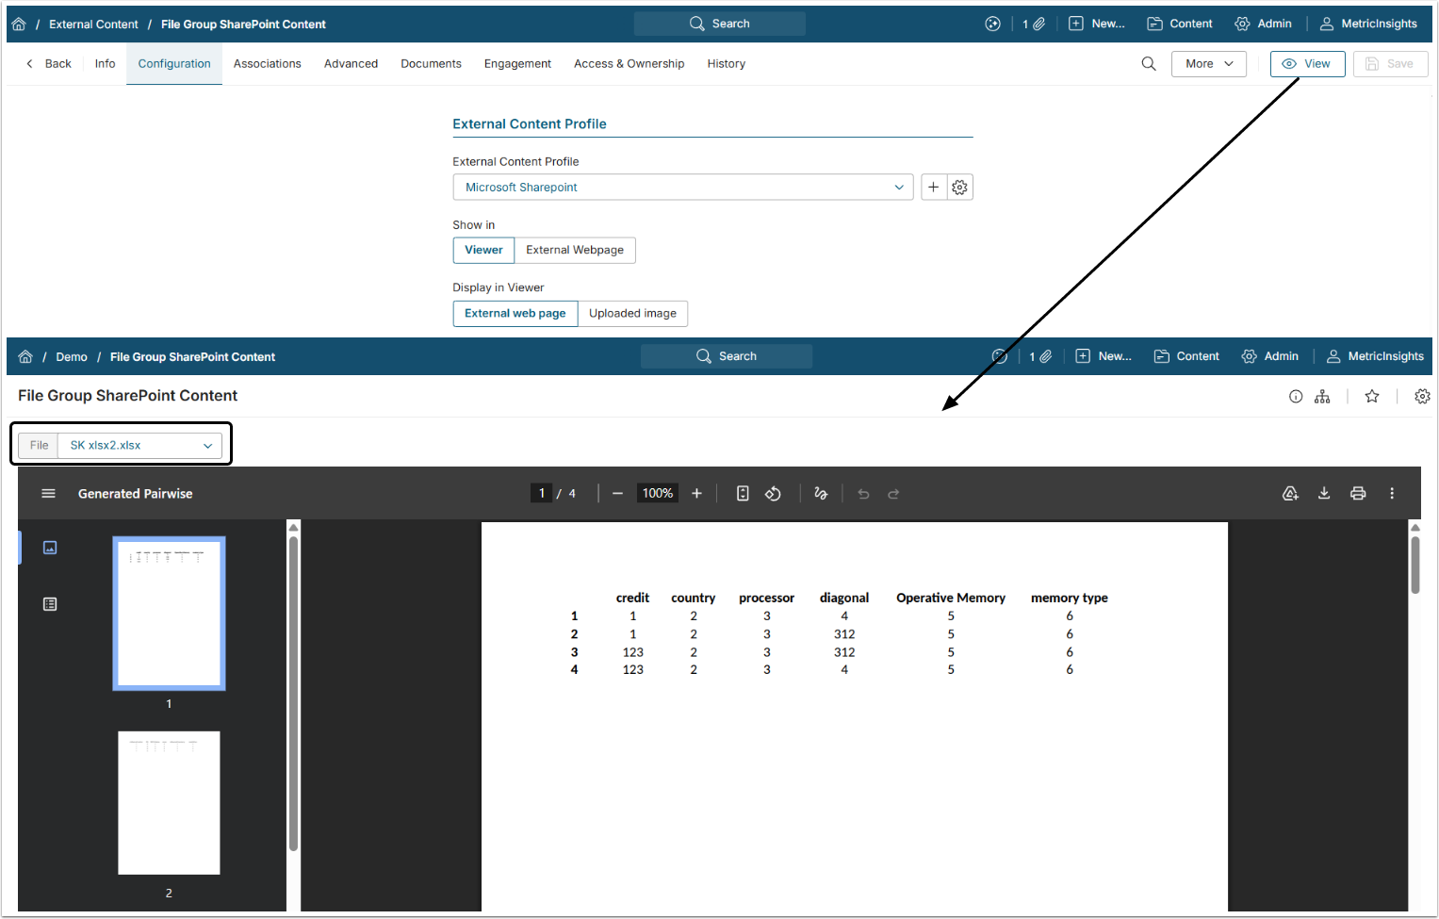Screen dimensions: 1439x919
Task: Select Viewer under Show in
Action: point(483,251)
